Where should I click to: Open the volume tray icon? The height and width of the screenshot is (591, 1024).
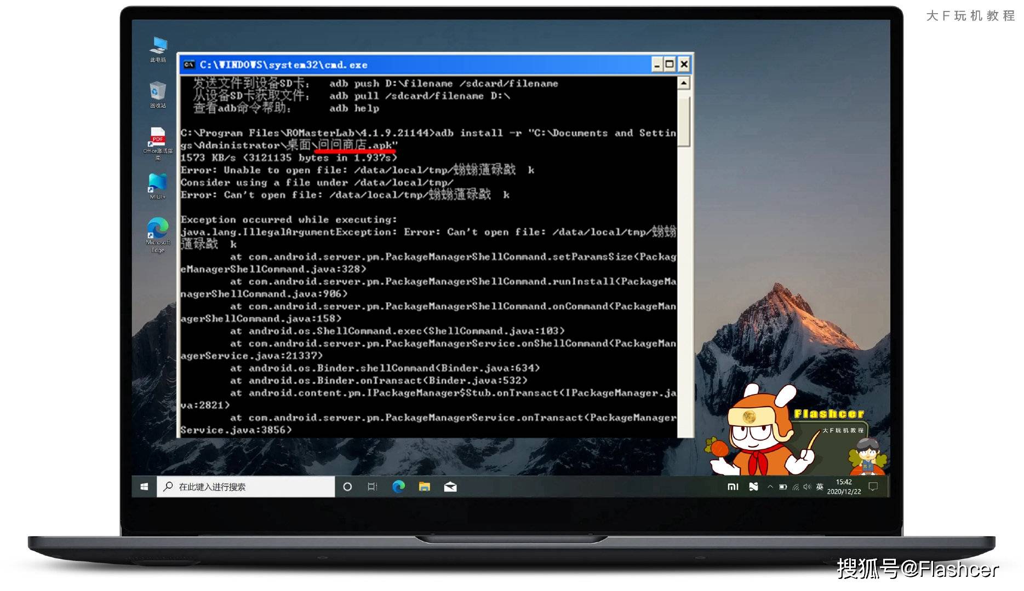pyautogui.click(x=807, y=486)
